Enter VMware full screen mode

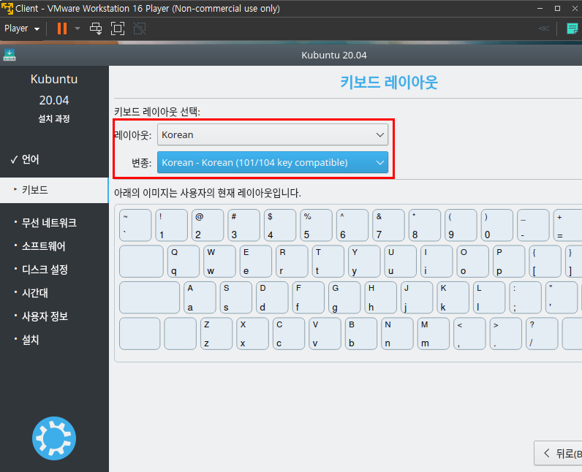118,28
